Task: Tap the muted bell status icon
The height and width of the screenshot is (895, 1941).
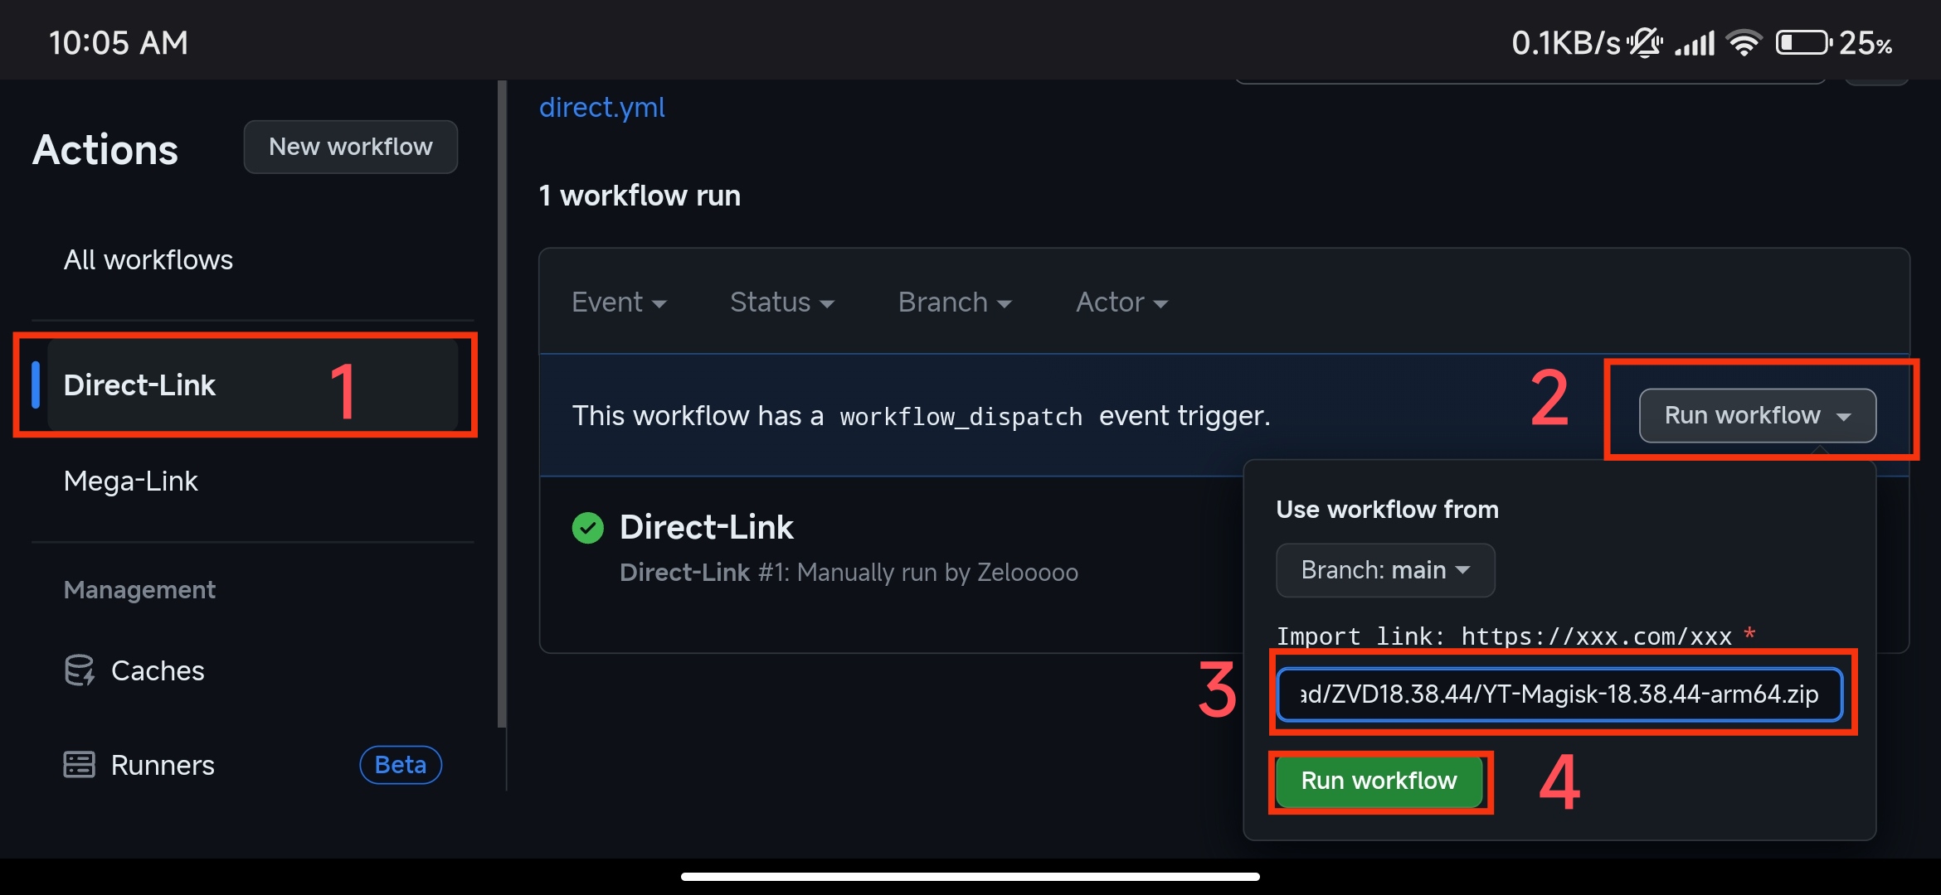Action: click(1644, 43)
